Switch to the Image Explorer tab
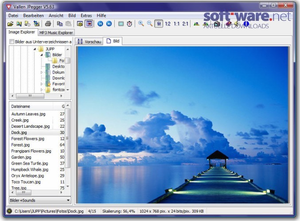 (x=22, y=32)
